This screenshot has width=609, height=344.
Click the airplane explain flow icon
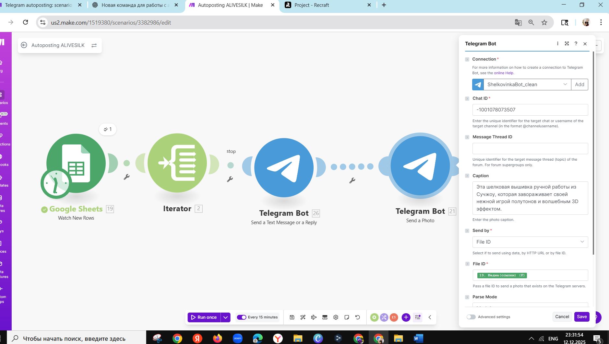click(314, 317)
